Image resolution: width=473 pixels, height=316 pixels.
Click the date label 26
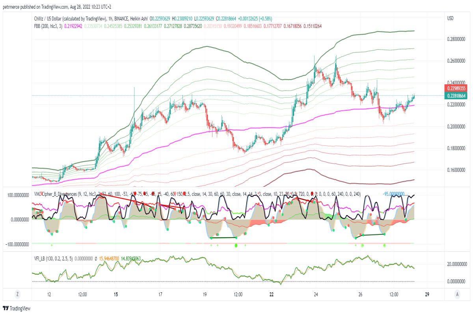[361, 294]
